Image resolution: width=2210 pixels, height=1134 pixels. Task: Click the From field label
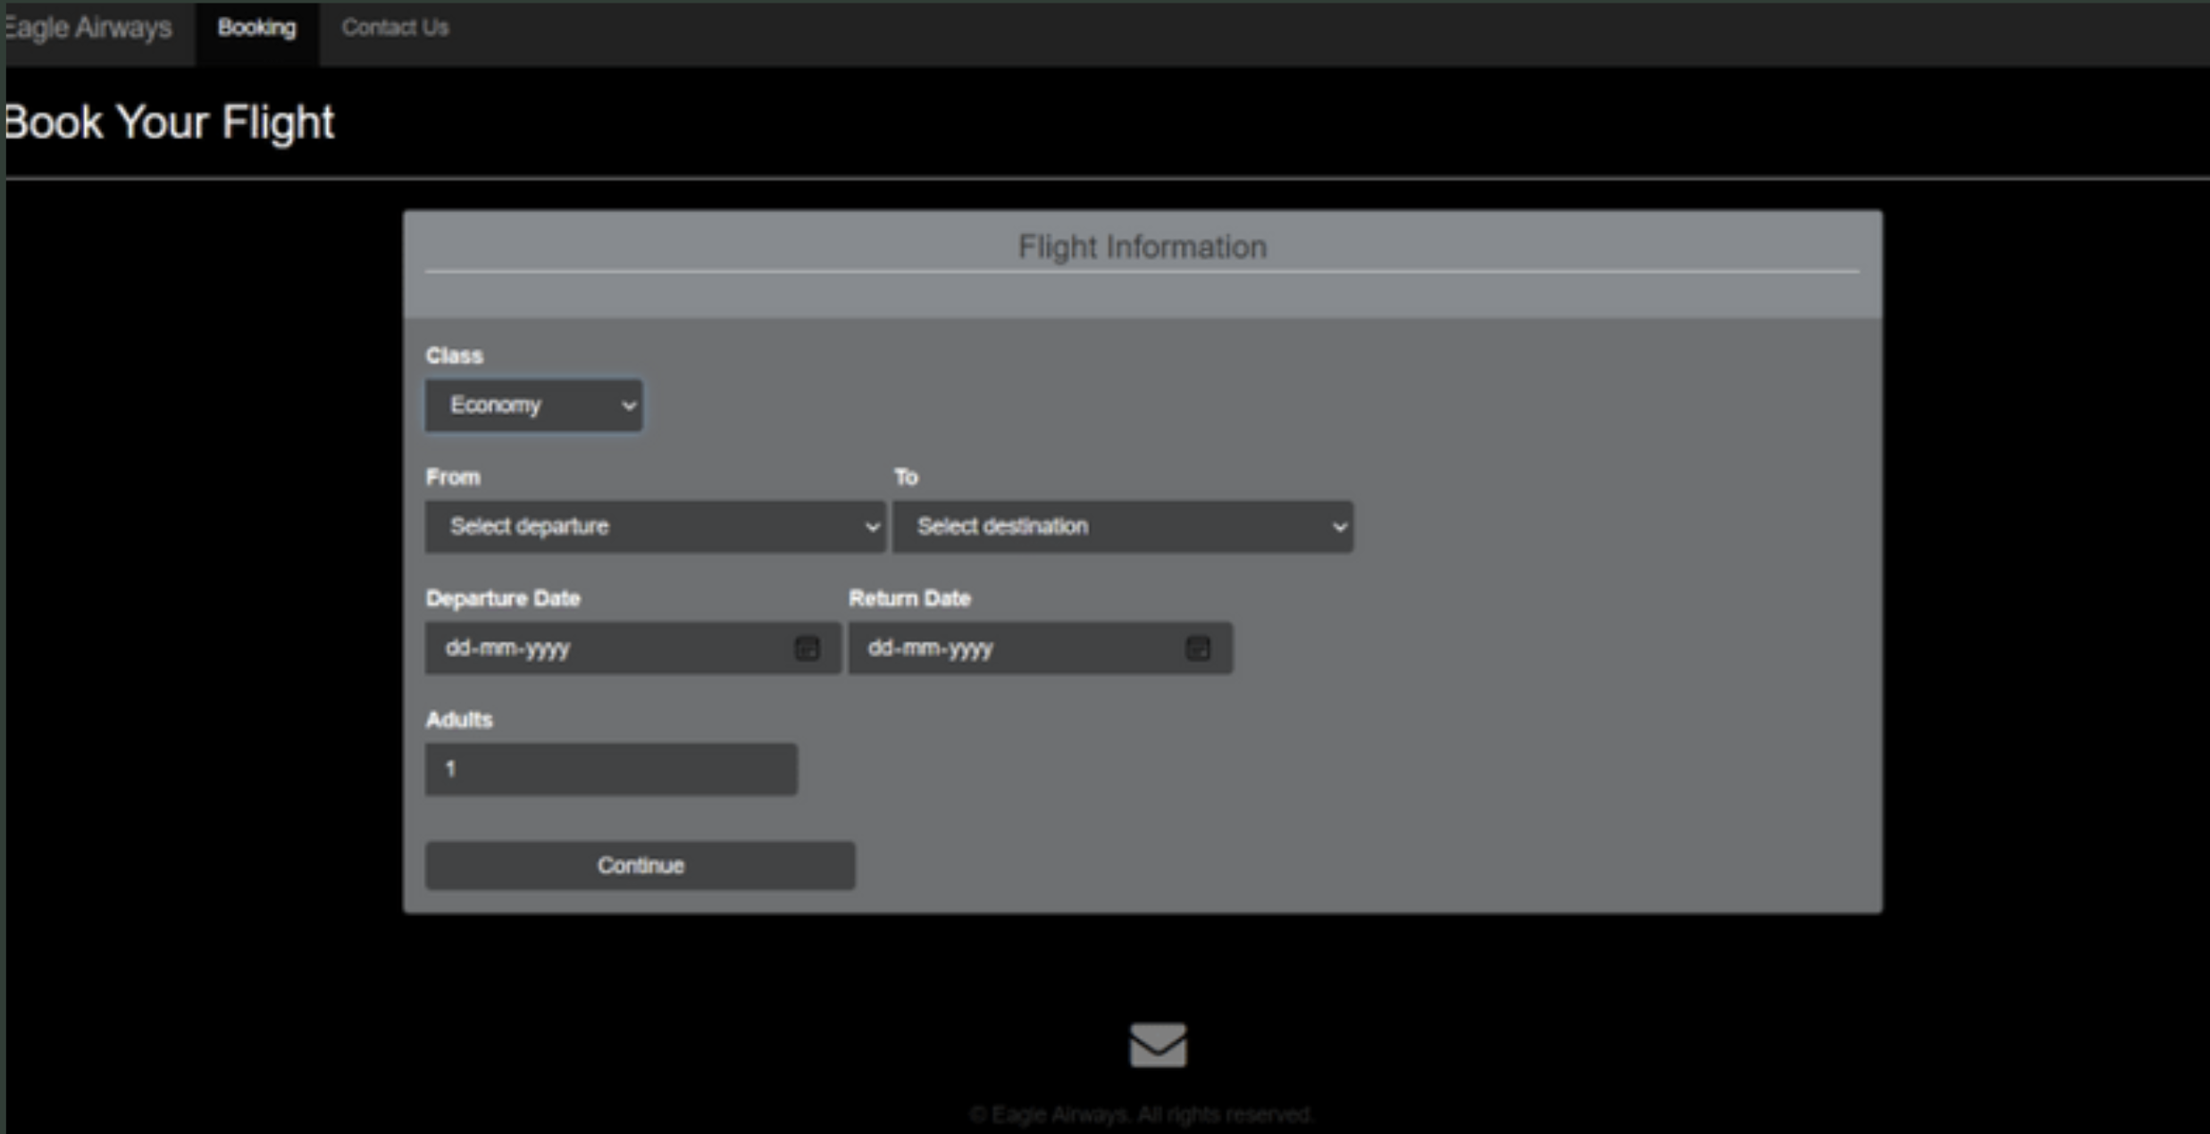click(x=452, y=476)
